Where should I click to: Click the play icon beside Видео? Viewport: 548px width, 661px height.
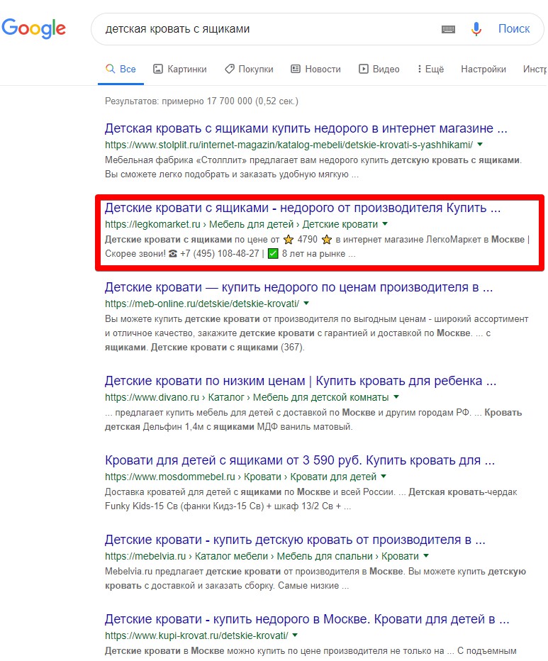364,69
